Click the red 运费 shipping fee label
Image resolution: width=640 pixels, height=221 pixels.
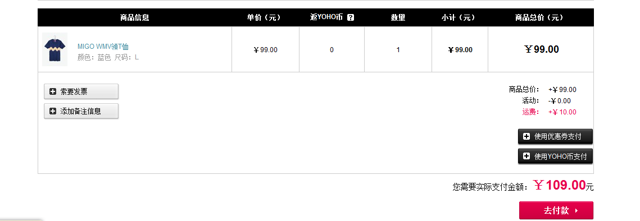[530, 112]
